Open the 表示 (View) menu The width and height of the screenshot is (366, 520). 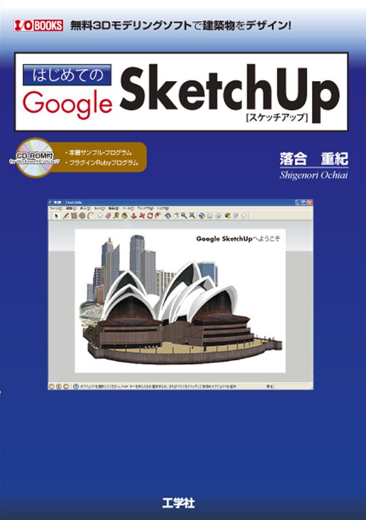(85, 208)
